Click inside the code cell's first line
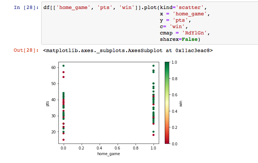This screenshot has width=258, height=163. tap(125, 7)
